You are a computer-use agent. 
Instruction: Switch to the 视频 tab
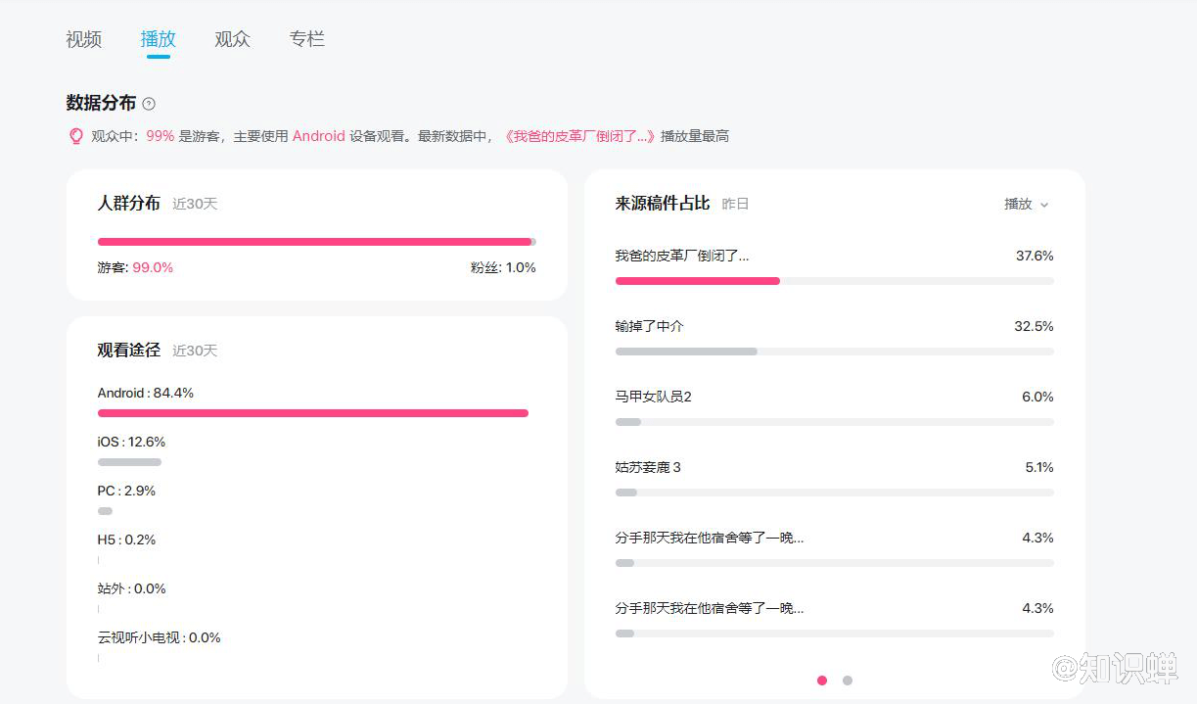[x=84, y=39]
